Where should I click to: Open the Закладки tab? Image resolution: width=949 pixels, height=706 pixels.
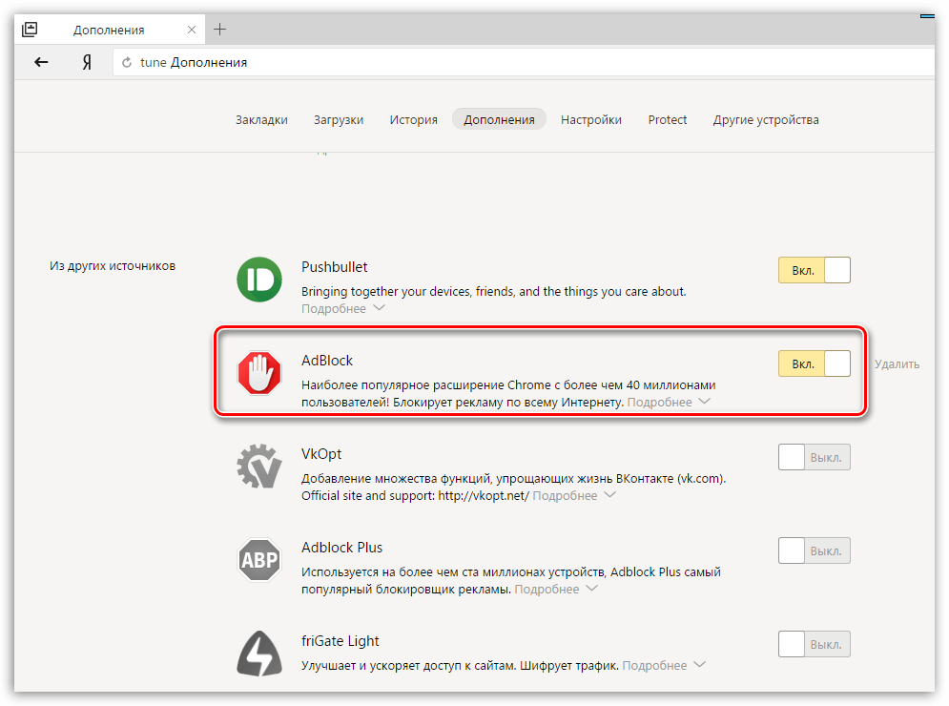point(261,119)
